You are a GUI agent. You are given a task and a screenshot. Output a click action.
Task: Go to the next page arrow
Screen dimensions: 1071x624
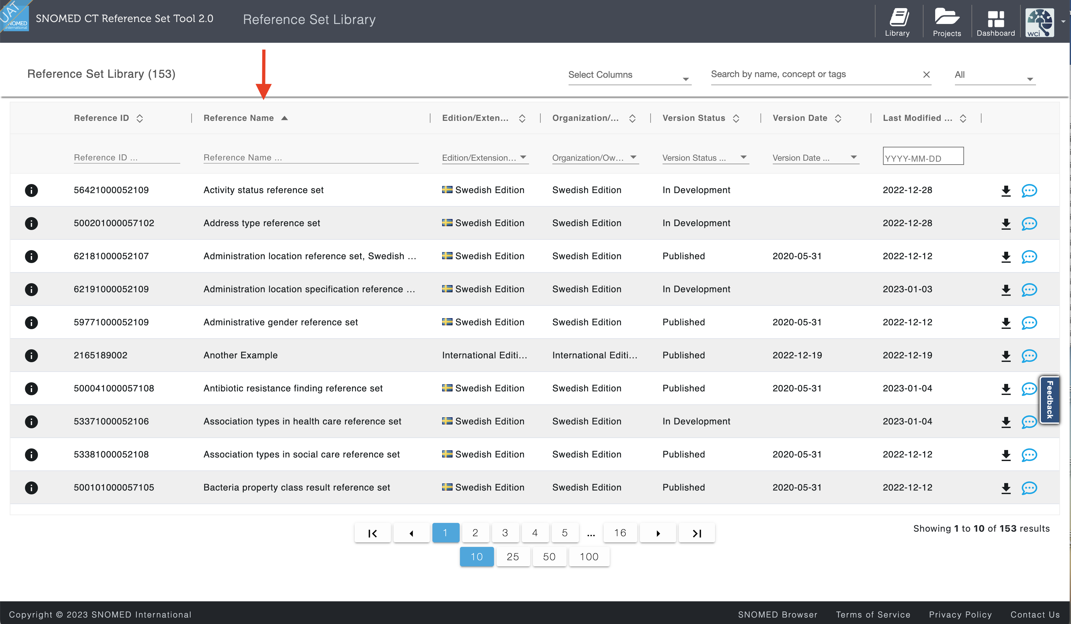(657, 533)
